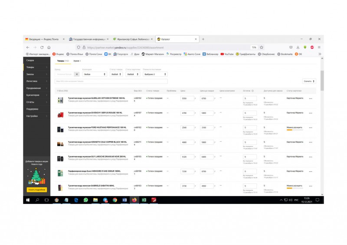Click the stock info question-mark icon

coord(252,91)
